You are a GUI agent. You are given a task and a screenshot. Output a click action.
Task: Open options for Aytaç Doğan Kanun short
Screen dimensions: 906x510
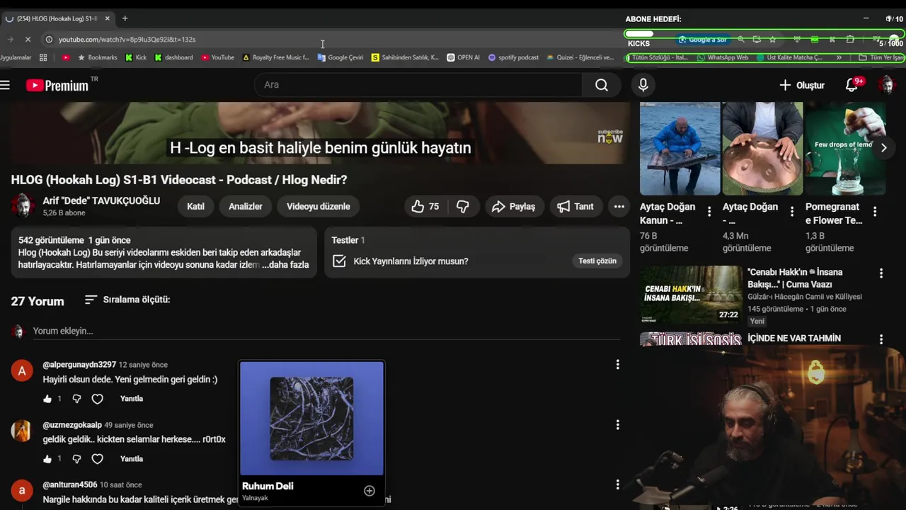709,212
